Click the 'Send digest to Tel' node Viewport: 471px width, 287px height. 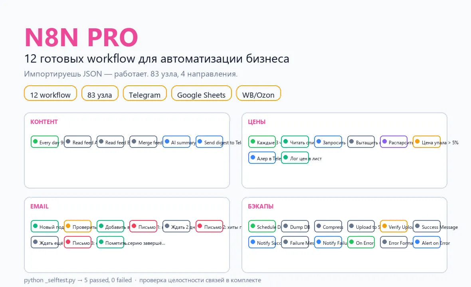[x=210, y=142]
